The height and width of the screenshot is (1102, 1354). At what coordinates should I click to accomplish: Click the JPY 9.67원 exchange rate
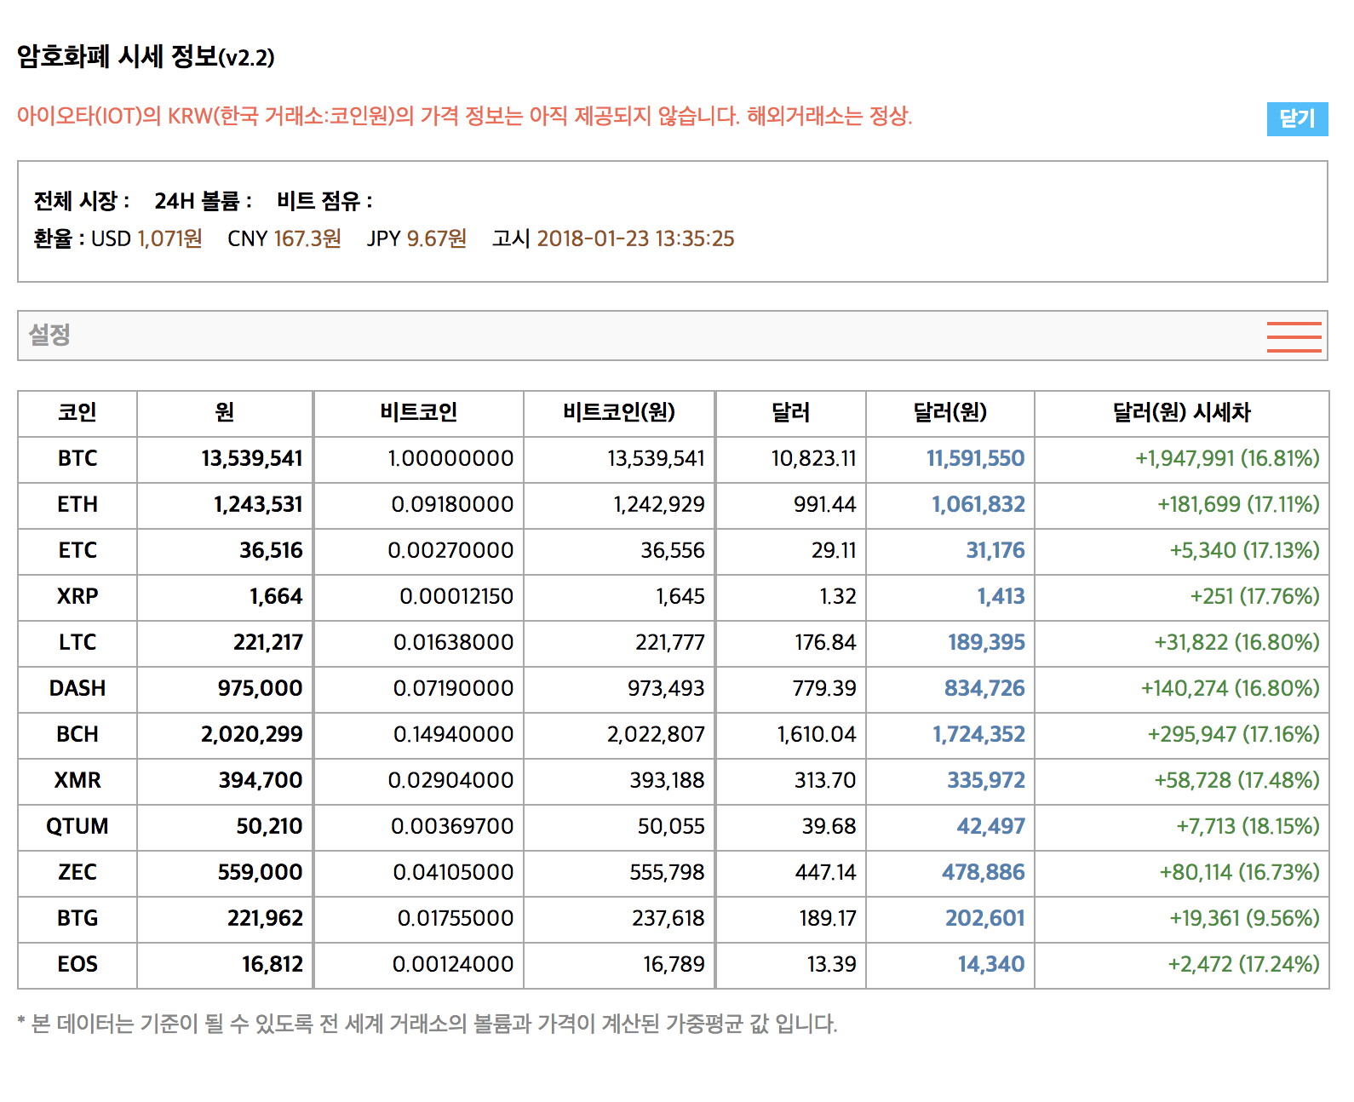(417, 239)
